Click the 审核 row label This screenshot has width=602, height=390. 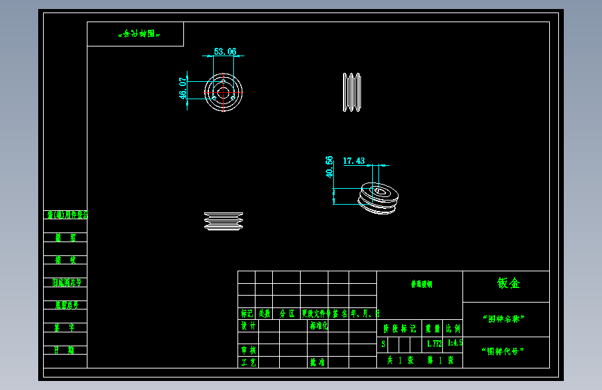(x=248, y=350)
